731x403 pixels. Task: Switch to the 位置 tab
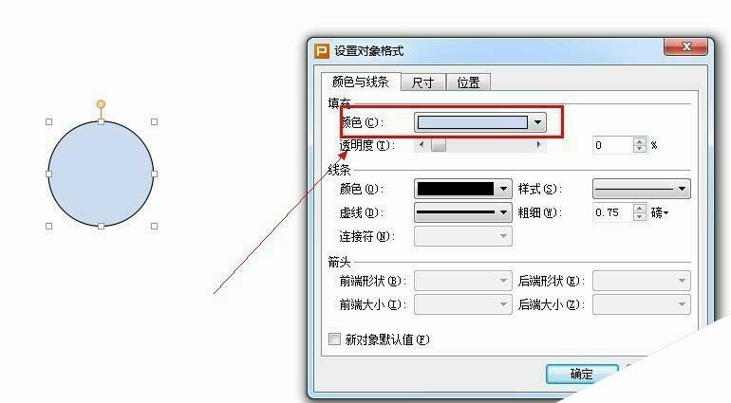pyautogui.click(x=469, y=82)
